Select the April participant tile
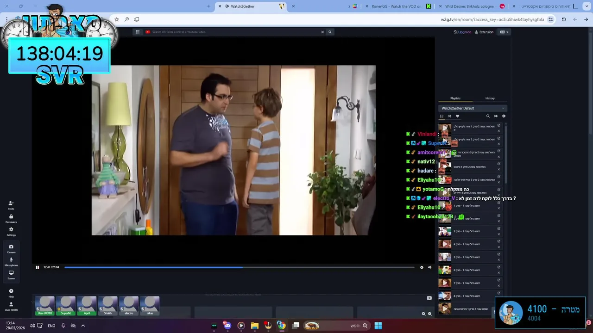Screen dimensions: 593x333 (x=87, y=306)
